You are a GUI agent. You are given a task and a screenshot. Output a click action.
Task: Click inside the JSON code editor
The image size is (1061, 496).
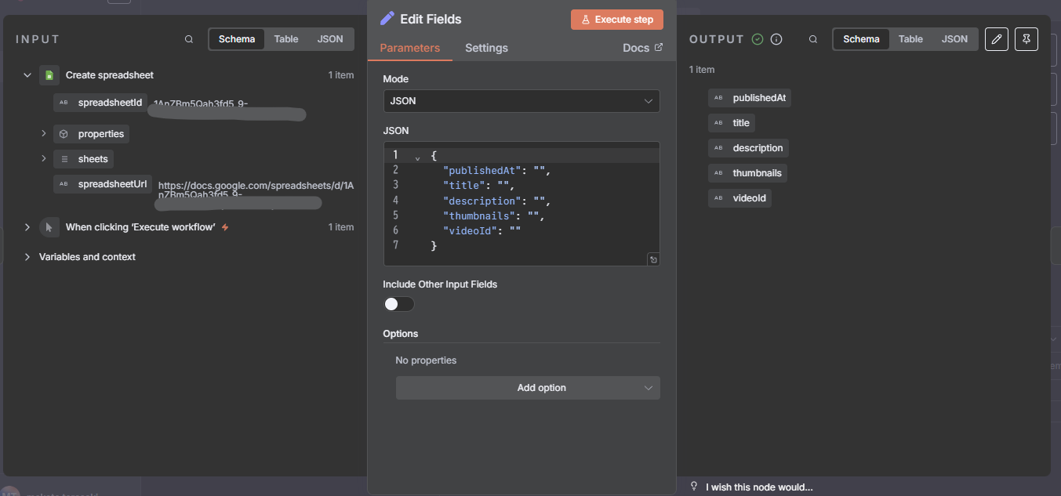click(x=521, y=204)
